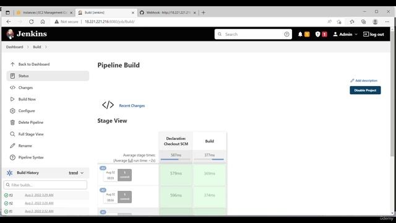
Task: Click the success icon for build #1
Action: click(x=6, y=211)
